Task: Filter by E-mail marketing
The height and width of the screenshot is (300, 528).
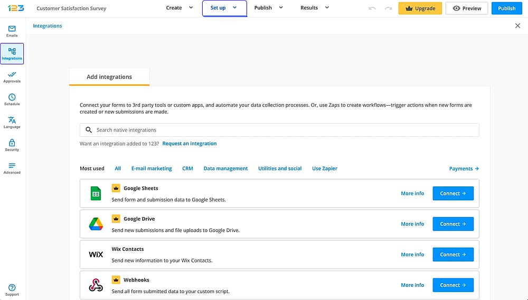Action: pos(152,168)
